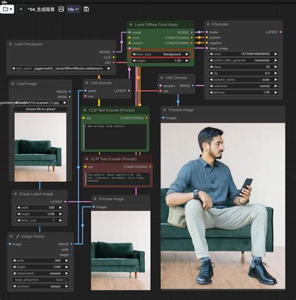Adjust the weight 1.00 slider field
The width and height of the screenshot is (296, 300).
tap(160, 61)
